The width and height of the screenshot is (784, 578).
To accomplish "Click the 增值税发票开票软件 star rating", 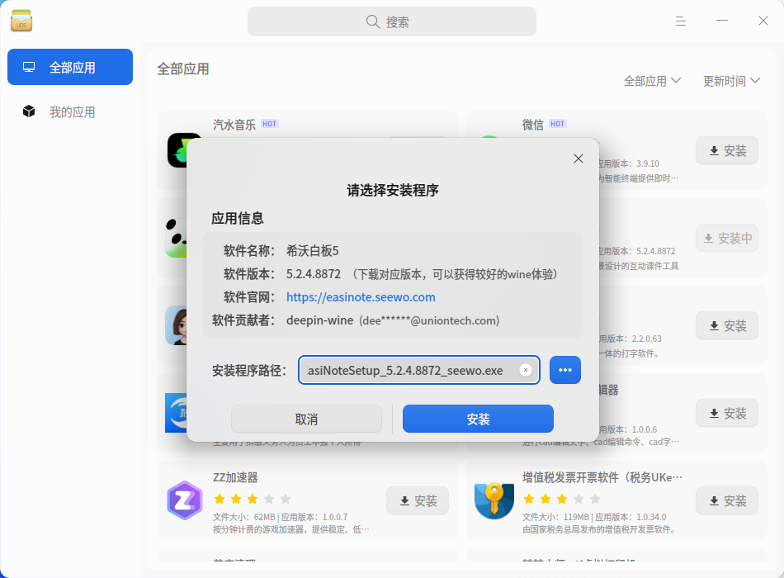I will coord(562,499).
